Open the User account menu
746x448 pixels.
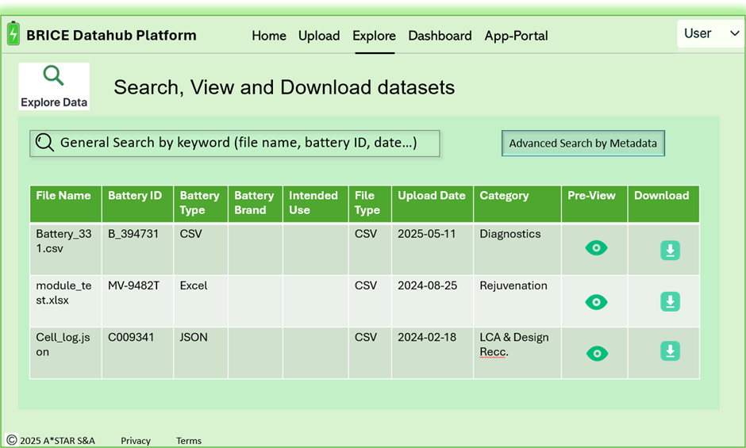711,33
